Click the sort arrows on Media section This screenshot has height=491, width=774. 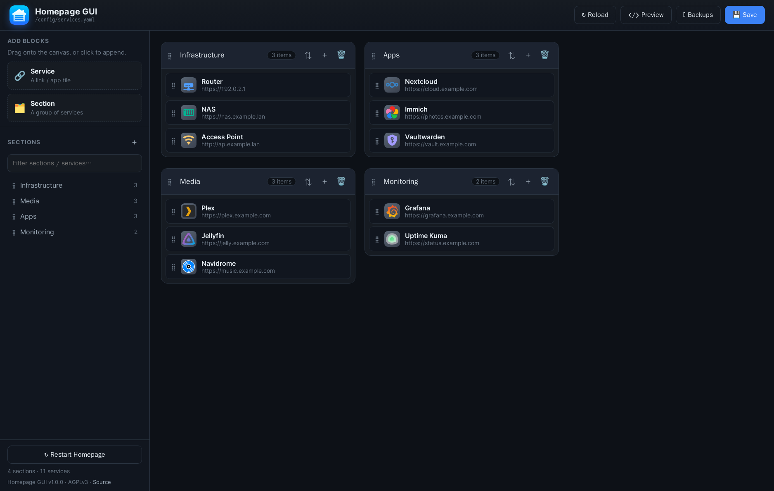click(x=308, y=182)
